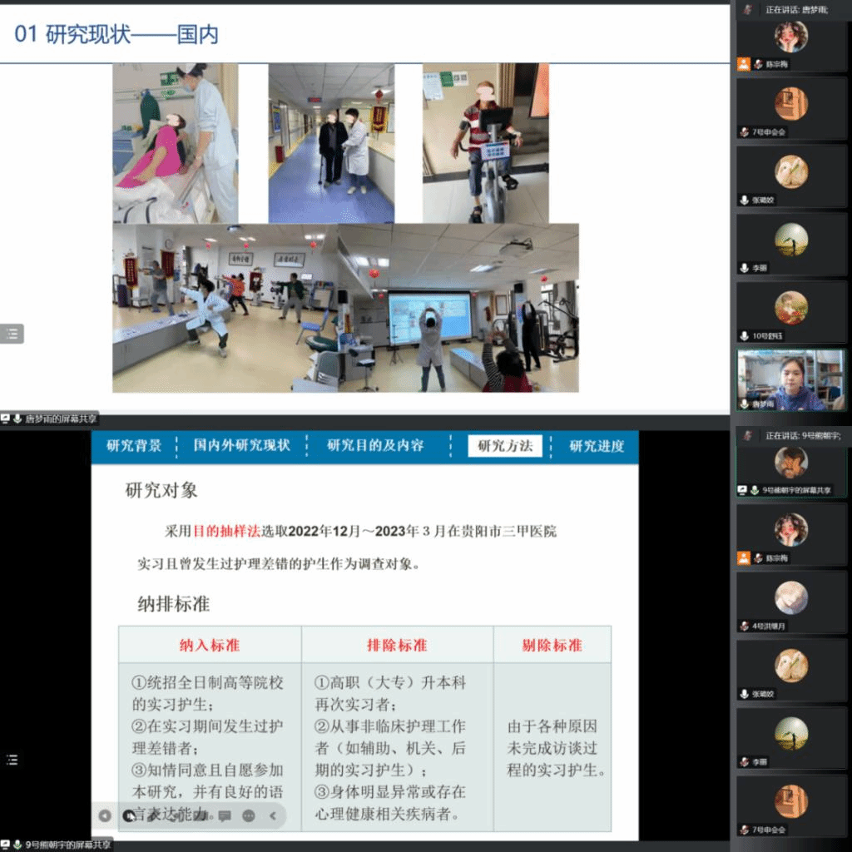Toggle the microphone icon of 10号舒钰
Image resolution: width=852 pixels, height=852 pixels.
tap(744, 335)
